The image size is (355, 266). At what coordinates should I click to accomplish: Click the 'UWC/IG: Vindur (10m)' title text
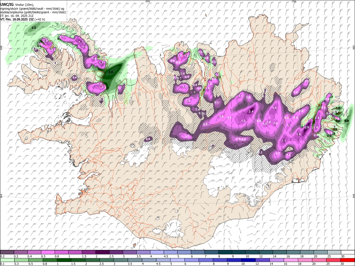pyautogui.click(x=17, y=5)
